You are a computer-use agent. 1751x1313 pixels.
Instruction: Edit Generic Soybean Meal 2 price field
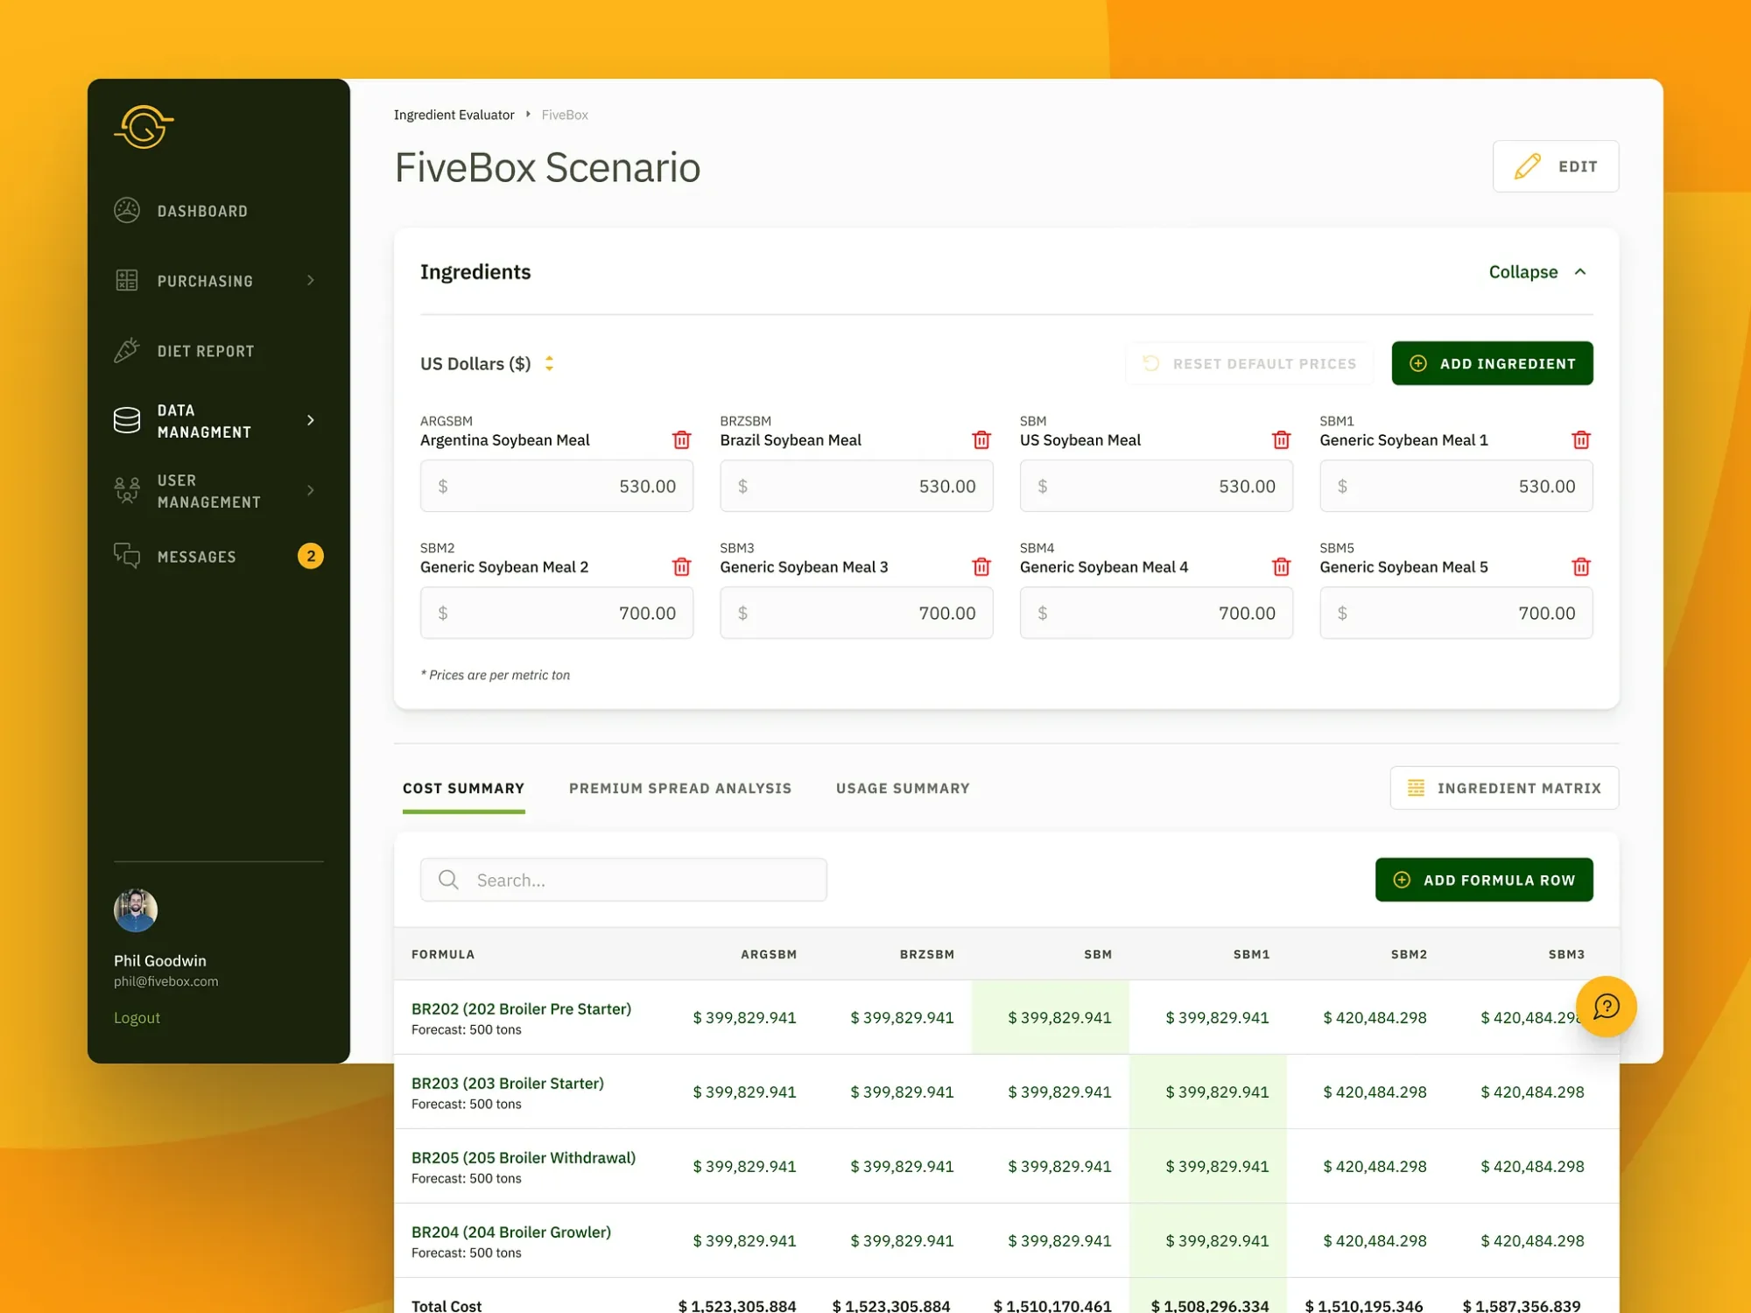[x=557, y=613]
